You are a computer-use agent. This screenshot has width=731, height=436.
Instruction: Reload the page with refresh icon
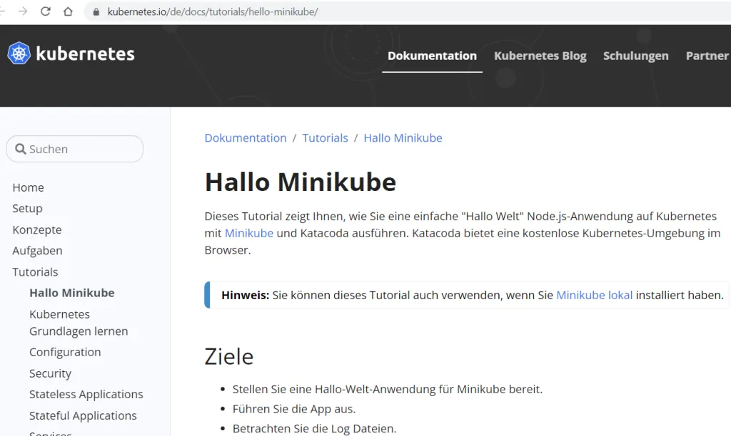click(x=45, y=11)
